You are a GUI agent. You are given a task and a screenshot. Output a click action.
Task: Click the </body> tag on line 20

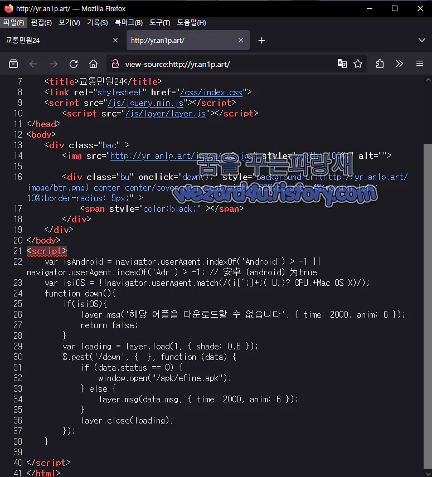pos(43,240)
